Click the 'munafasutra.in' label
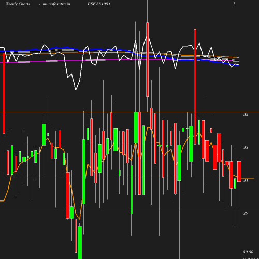Screen dimensions: 259x259 pos(56,4)
